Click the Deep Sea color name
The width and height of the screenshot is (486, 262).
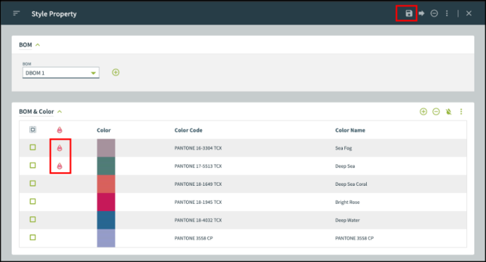pyautogui.click(x=345, y=166)
